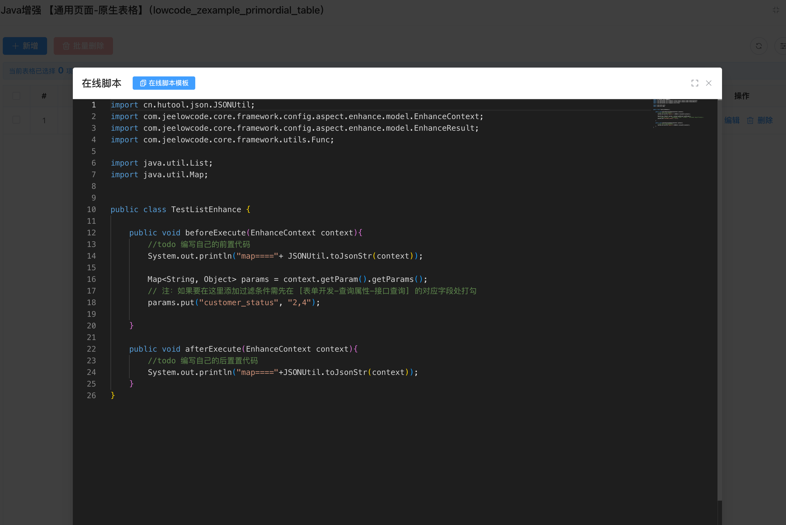Click on 'afterExecute' method name

click(213, 349)
